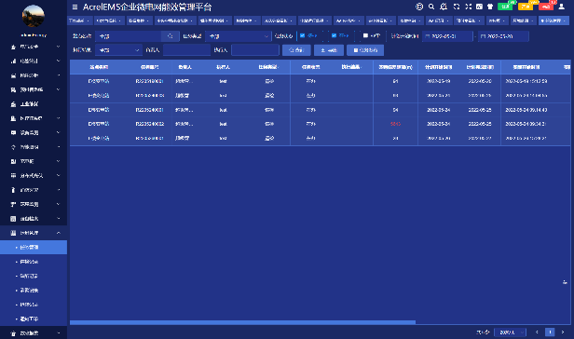Open the lifebuoy help icon in header
The width and height of the screenshot is (574, 339).
[x=419, y=7]
